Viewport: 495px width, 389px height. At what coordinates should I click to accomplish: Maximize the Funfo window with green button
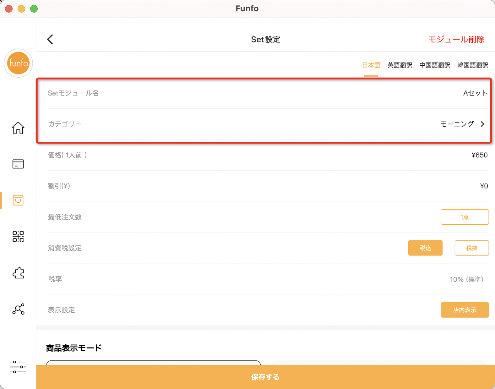(x=34, y=9)
